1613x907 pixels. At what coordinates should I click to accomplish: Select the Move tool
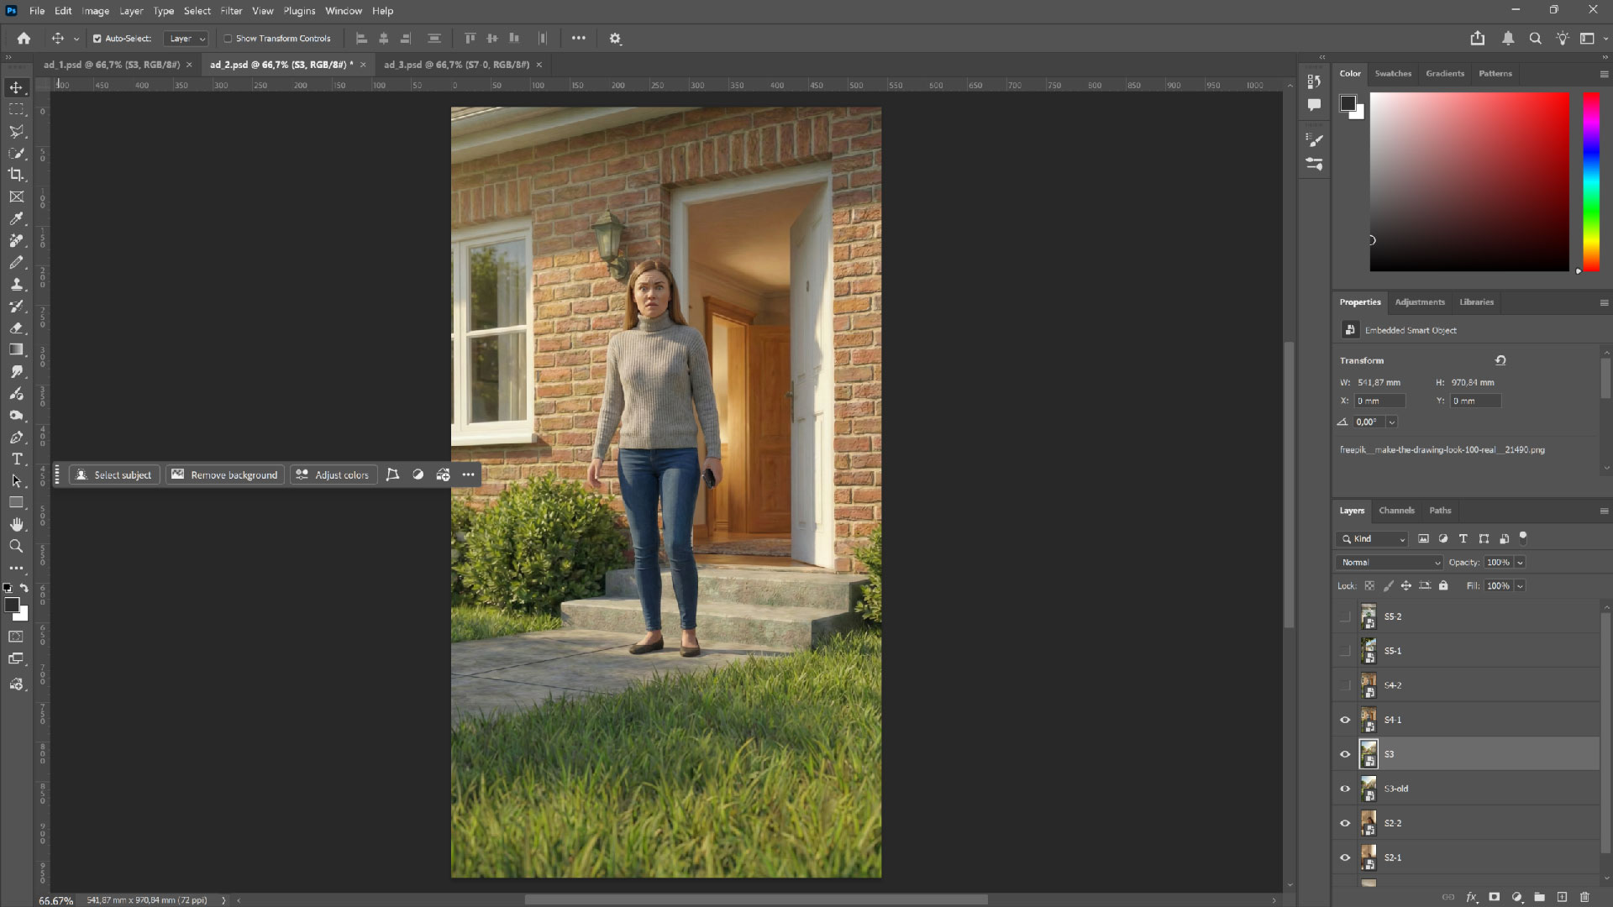click(17, 87)
